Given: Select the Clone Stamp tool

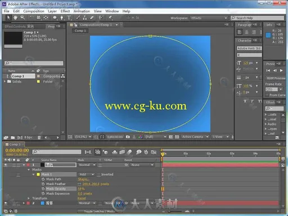Looking at the screenshot, I should pos(85,17).
